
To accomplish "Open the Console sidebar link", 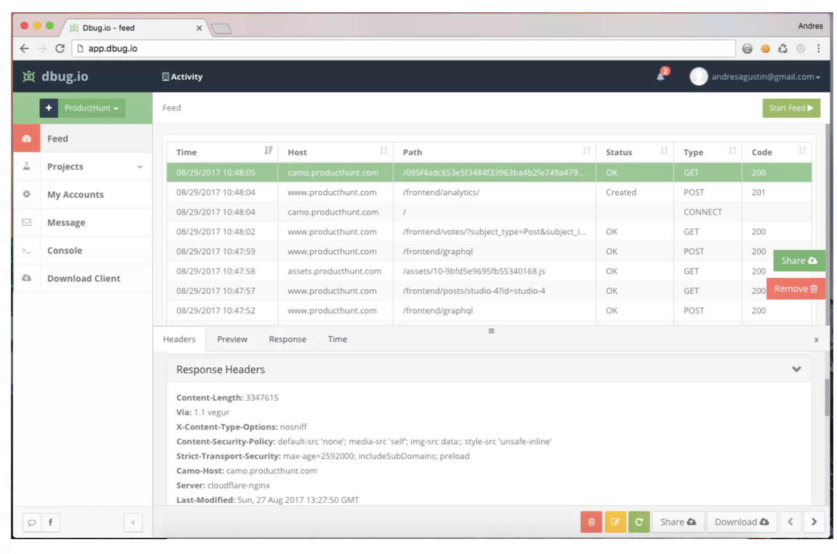I will point(64,251).
